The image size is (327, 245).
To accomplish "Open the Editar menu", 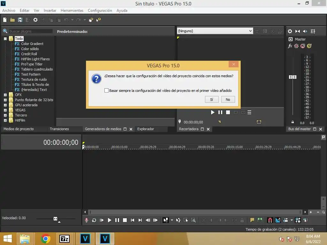I will click(x=25, y=11).
